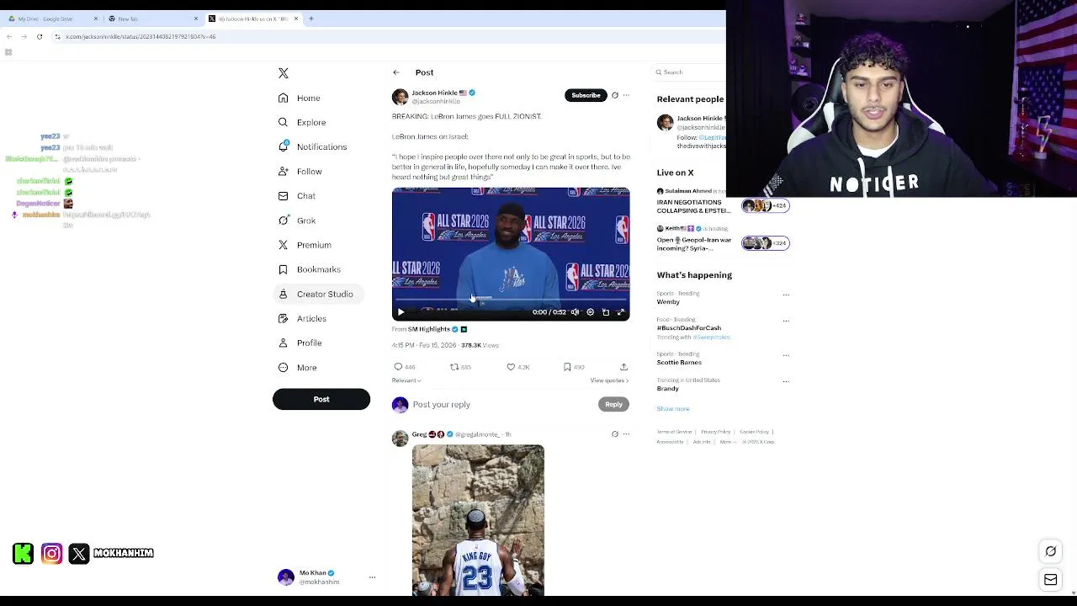Open Jackson Hinkle's avatar on the post
Viewport: 1077px width, 606px height.
coord(400,97)
